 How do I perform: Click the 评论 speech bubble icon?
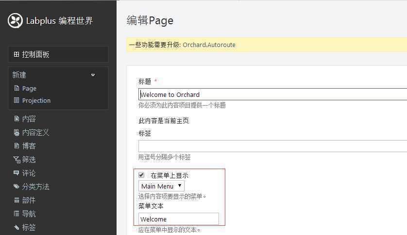17,173
